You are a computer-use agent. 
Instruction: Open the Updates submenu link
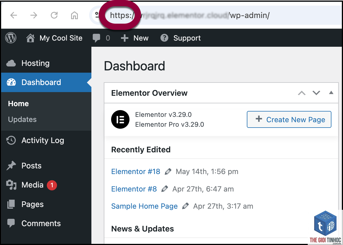click(22, 119)
